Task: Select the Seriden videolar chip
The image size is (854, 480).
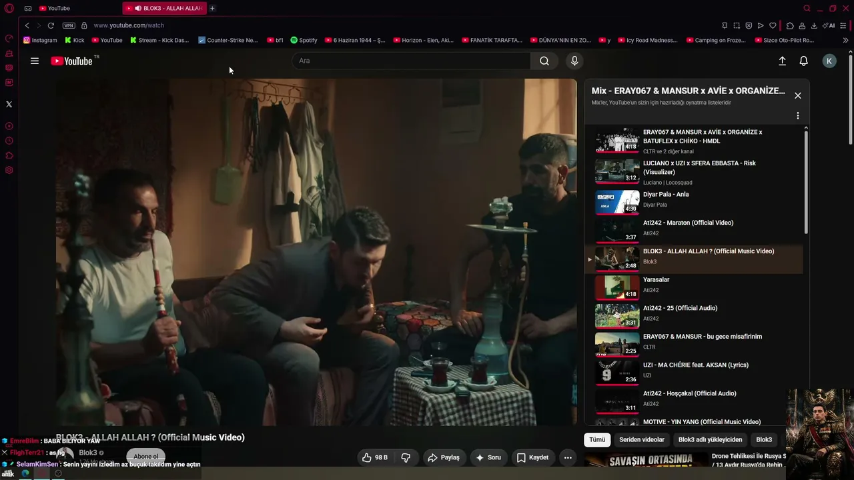Action: coord(642,439)
